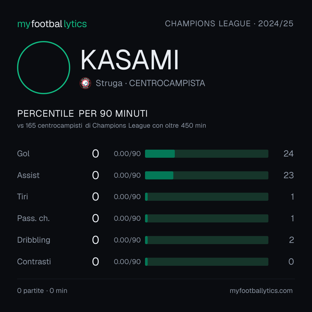Click the myfootballytics logo

point(52,24)
